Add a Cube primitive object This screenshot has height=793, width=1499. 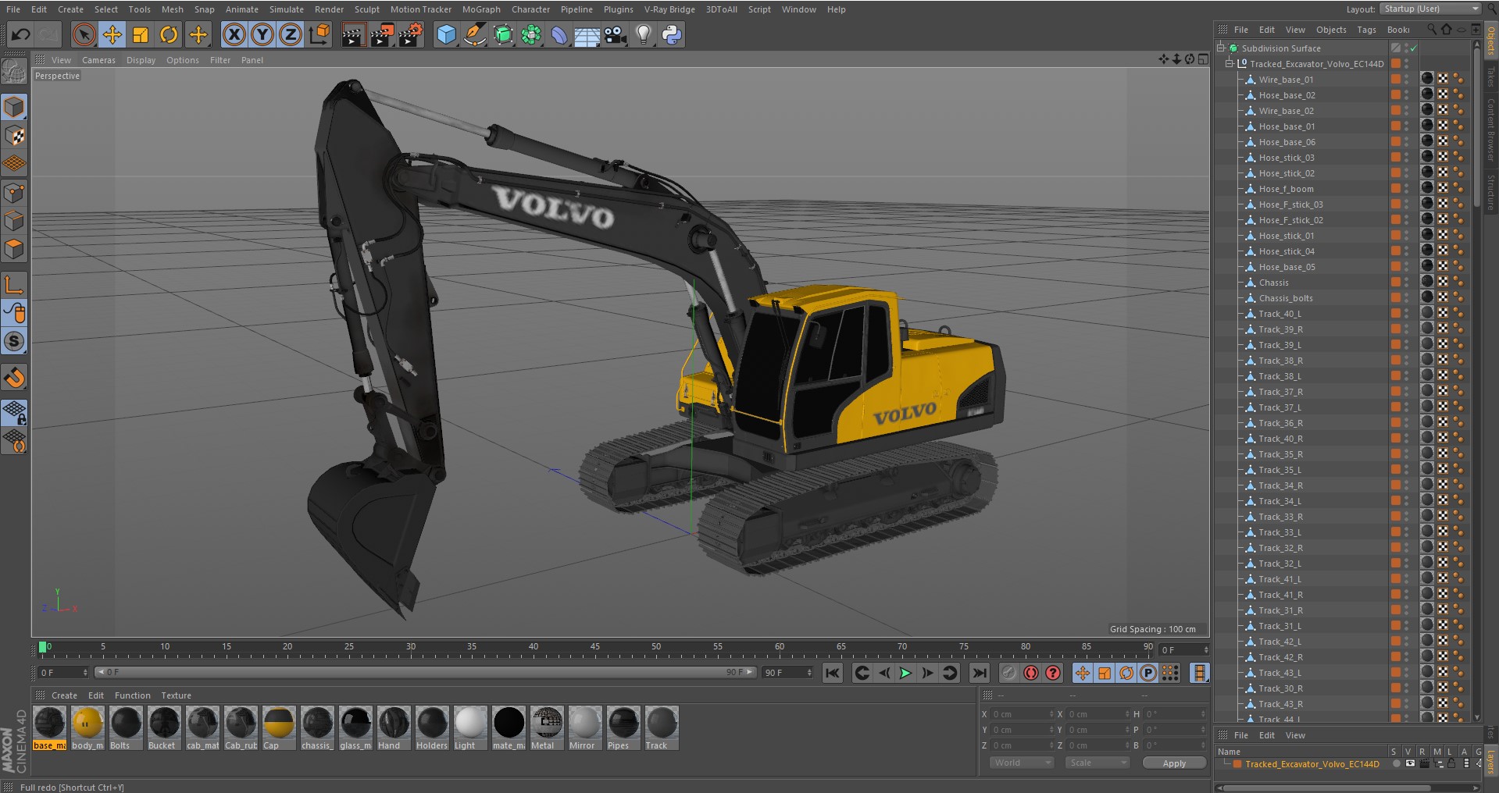click(x=446, y=34)
